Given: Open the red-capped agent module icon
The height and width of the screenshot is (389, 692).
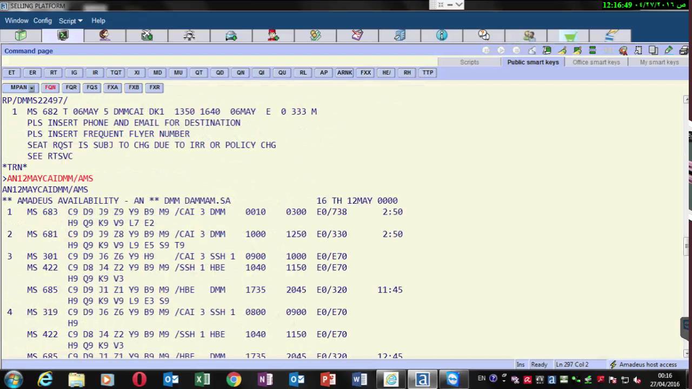Looking at the screenshot, I should 273,36.
